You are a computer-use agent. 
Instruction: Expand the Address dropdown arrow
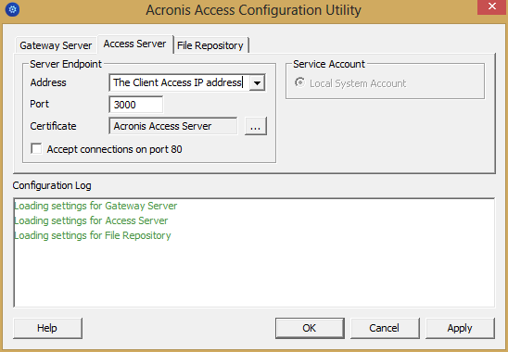[x=257, y=82]
